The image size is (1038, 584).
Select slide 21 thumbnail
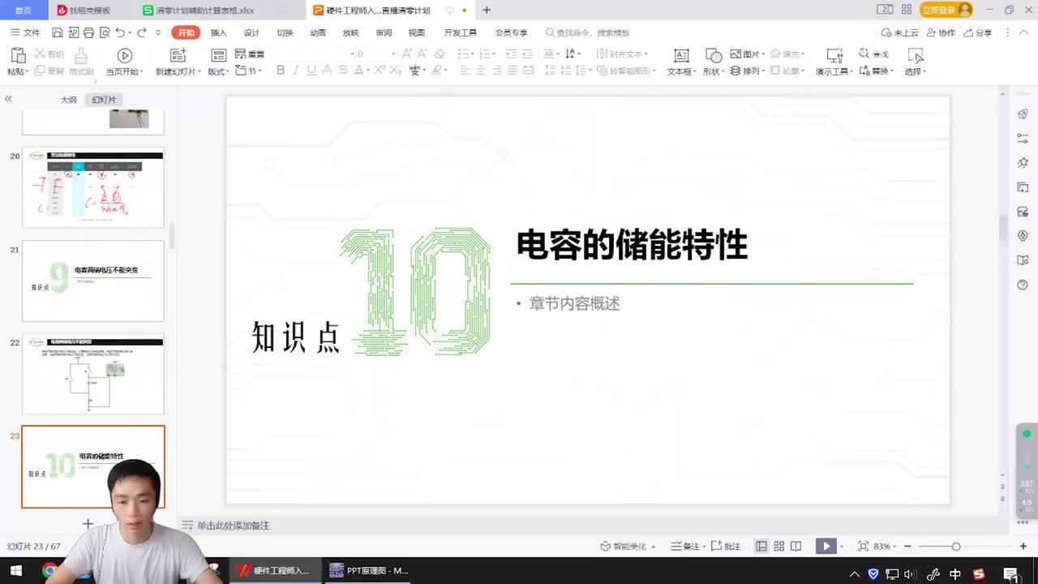pos(93,281)
